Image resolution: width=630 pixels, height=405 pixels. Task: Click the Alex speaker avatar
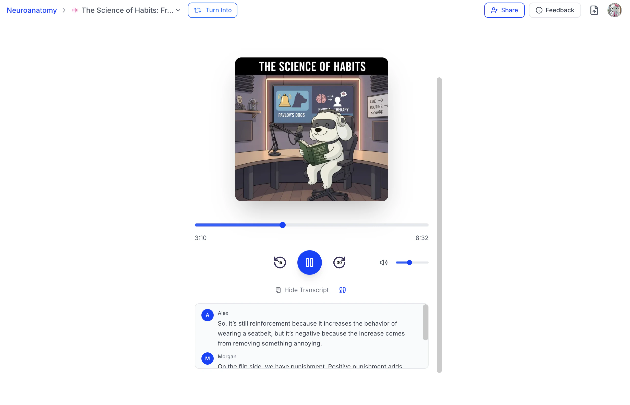coord(207,315)
